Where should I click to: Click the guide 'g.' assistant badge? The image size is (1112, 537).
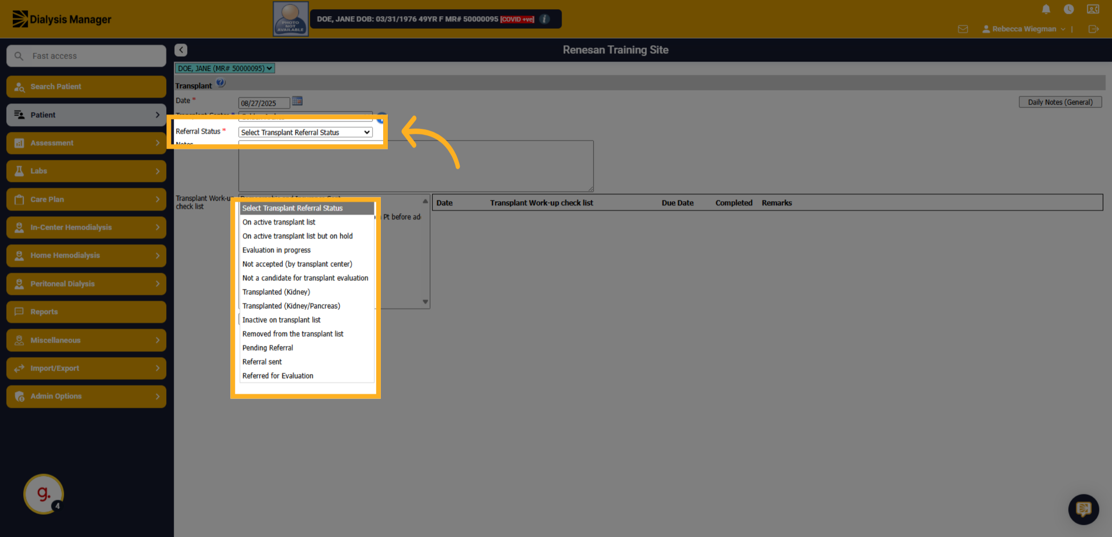[x=44, y=494]
